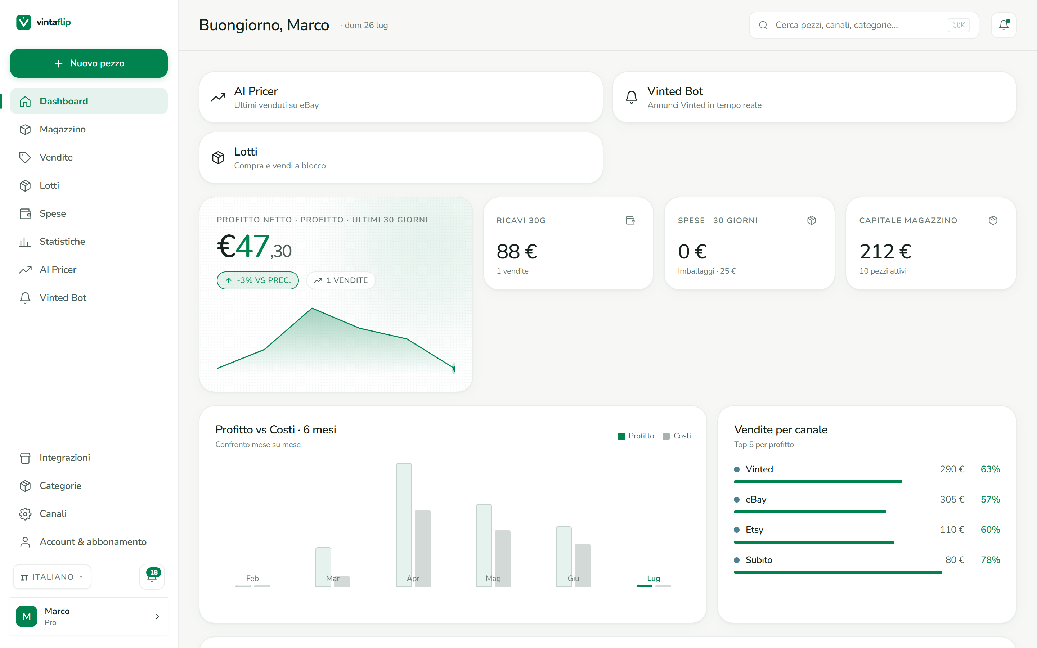Viewport: 1037px width, 648px height.
Task: Click the Imballaggi · 25 € text
Action: tap(706, 271)
